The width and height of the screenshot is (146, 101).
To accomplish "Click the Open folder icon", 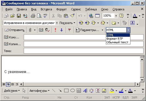I will coord(13,16).
